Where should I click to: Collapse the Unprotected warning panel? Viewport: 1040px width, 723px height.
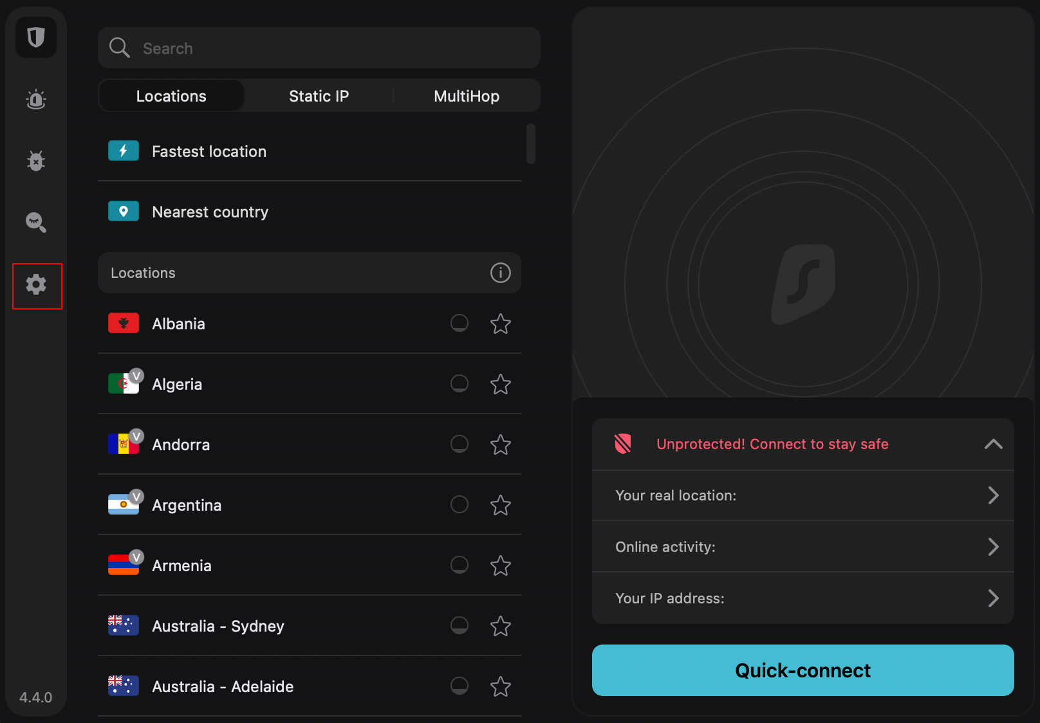coord(993,444)
